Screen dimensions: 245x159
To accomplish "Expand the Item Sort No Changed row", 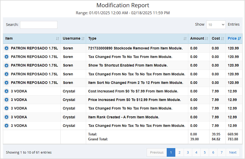I will [x=7, y=83].
